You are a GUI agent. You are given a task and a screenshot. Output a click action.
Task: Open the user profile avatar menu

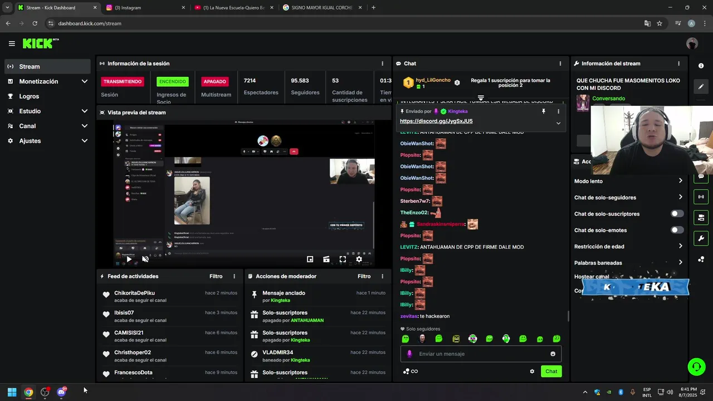[x=692, y=43]
